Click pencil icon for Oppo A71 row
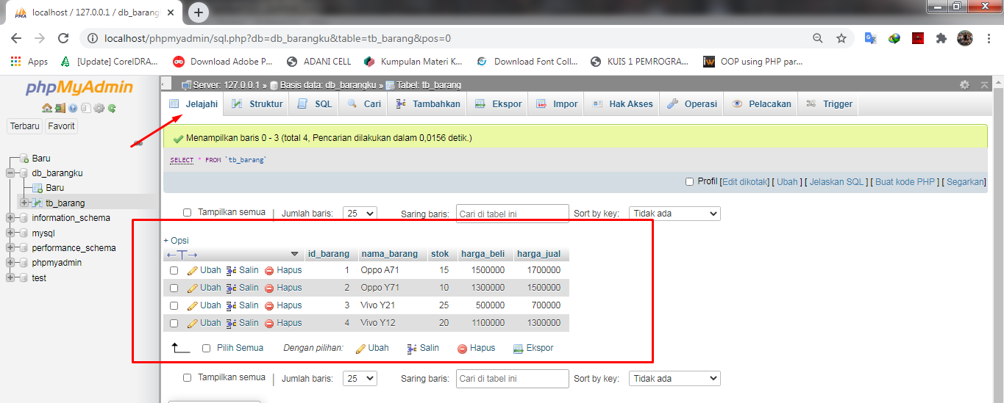The height and width of the screenshot is (403, 1004). [193, 270]
